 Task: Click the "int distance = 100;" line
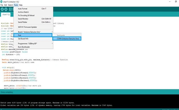[11, 55]
